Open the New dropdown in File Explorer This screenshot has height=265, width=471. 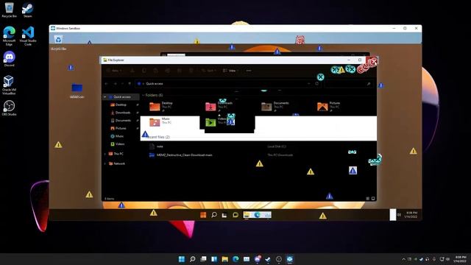coord(114,71)
